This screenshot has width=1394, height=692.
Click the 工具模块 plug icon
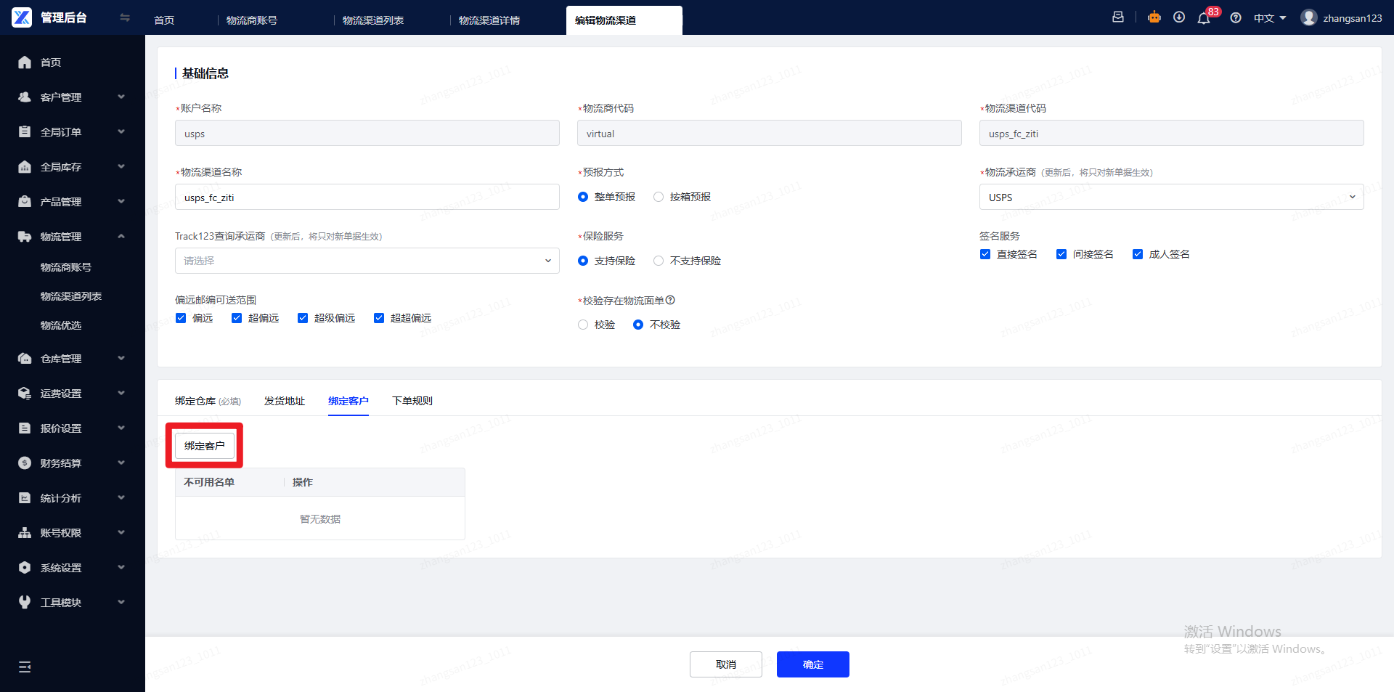[25, 603]
